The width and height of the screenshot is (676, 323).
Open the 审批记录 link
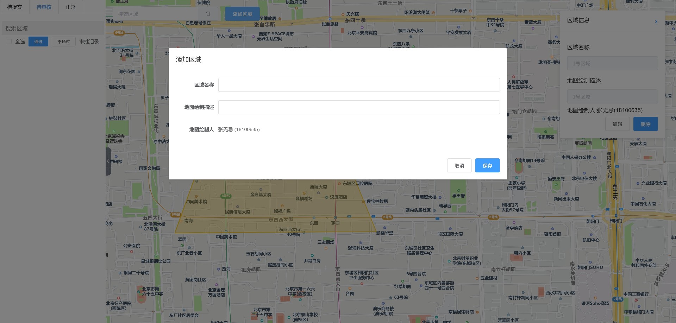89,41
